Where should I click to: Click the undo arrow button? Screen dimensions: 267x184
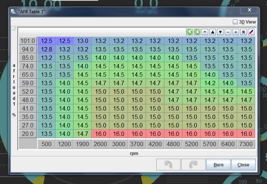coord(168,165)
